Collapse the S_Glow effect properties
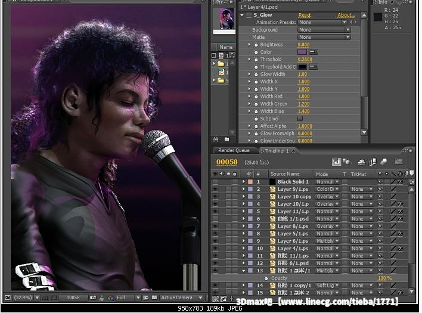This screenshot has width=422, height=313. (242, 15)
